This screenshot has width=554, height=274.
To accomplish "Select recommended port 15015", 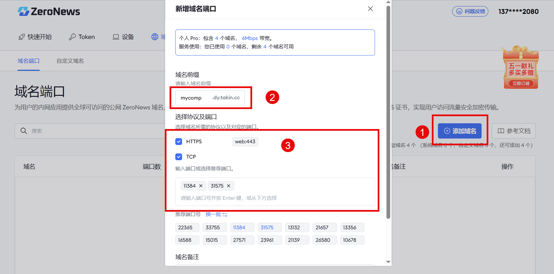I will pos(215,240).
